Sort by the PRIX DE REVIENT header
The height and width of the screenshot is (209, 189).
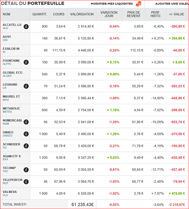coord(134,14)
